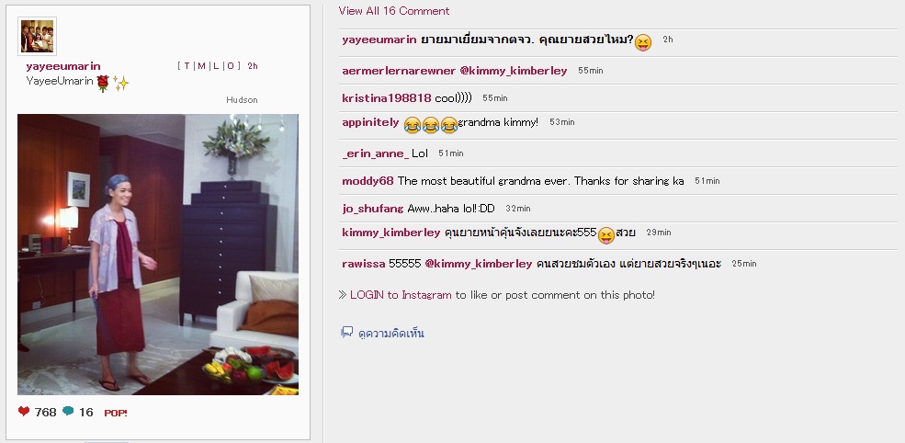The height and width of the screenshot is (443, 905).
Task: Open moddy68's profile link
Action: pyautogui.click(x=368, y=181)
